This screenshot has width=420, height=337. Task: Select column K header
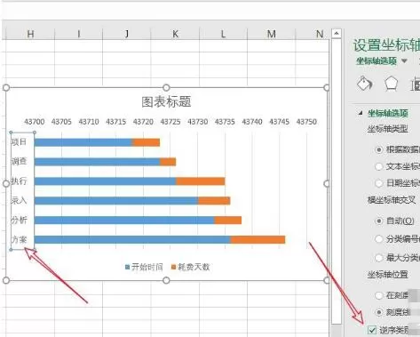(175, 34)
